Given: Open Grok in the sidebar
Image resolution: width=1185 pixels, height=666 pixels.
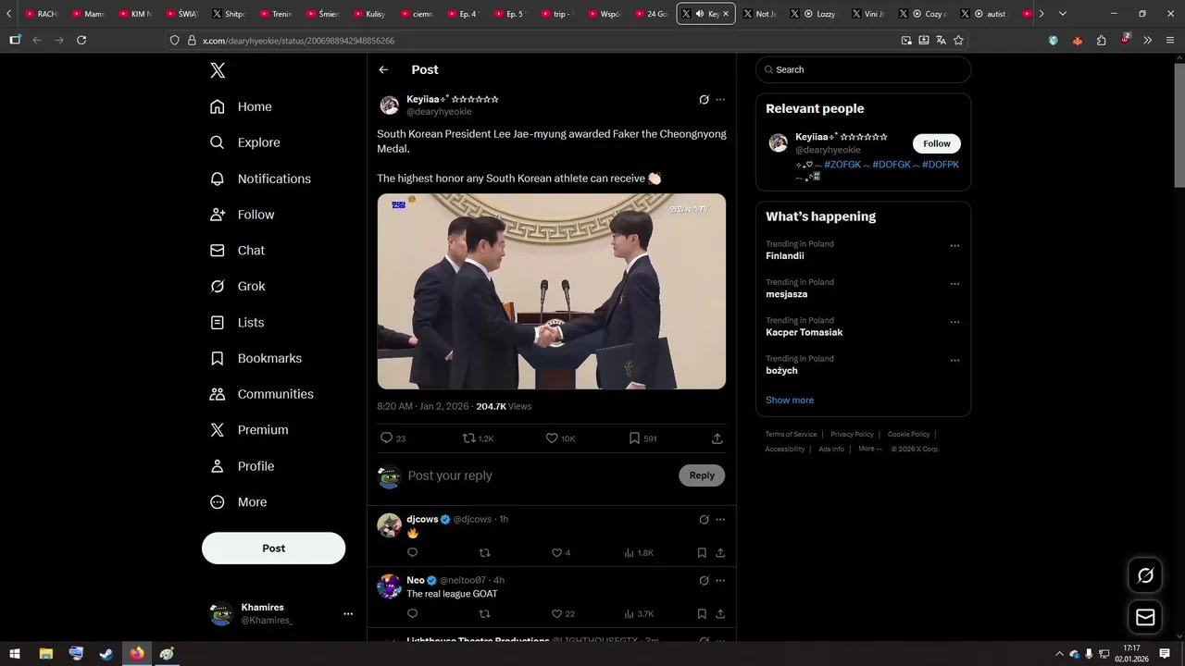Looking at the screenshot, I should pos(239,287).
